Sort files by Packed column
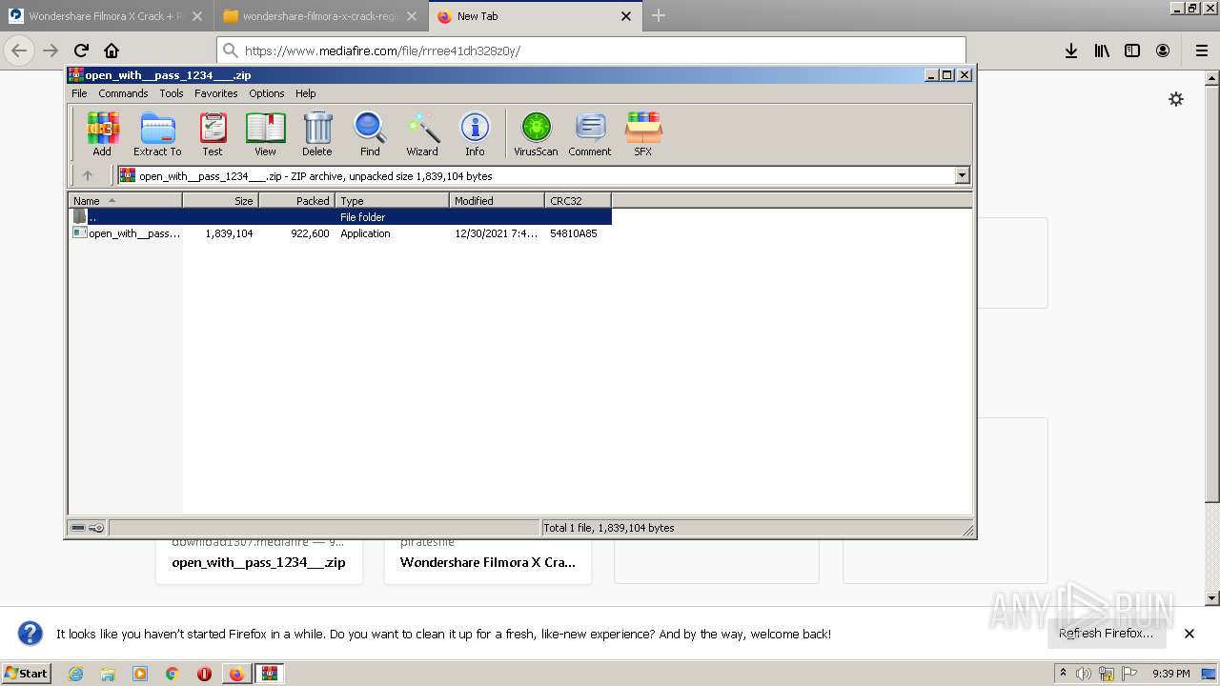Screen dimensions: 1220x686 [x=296, y=200]
